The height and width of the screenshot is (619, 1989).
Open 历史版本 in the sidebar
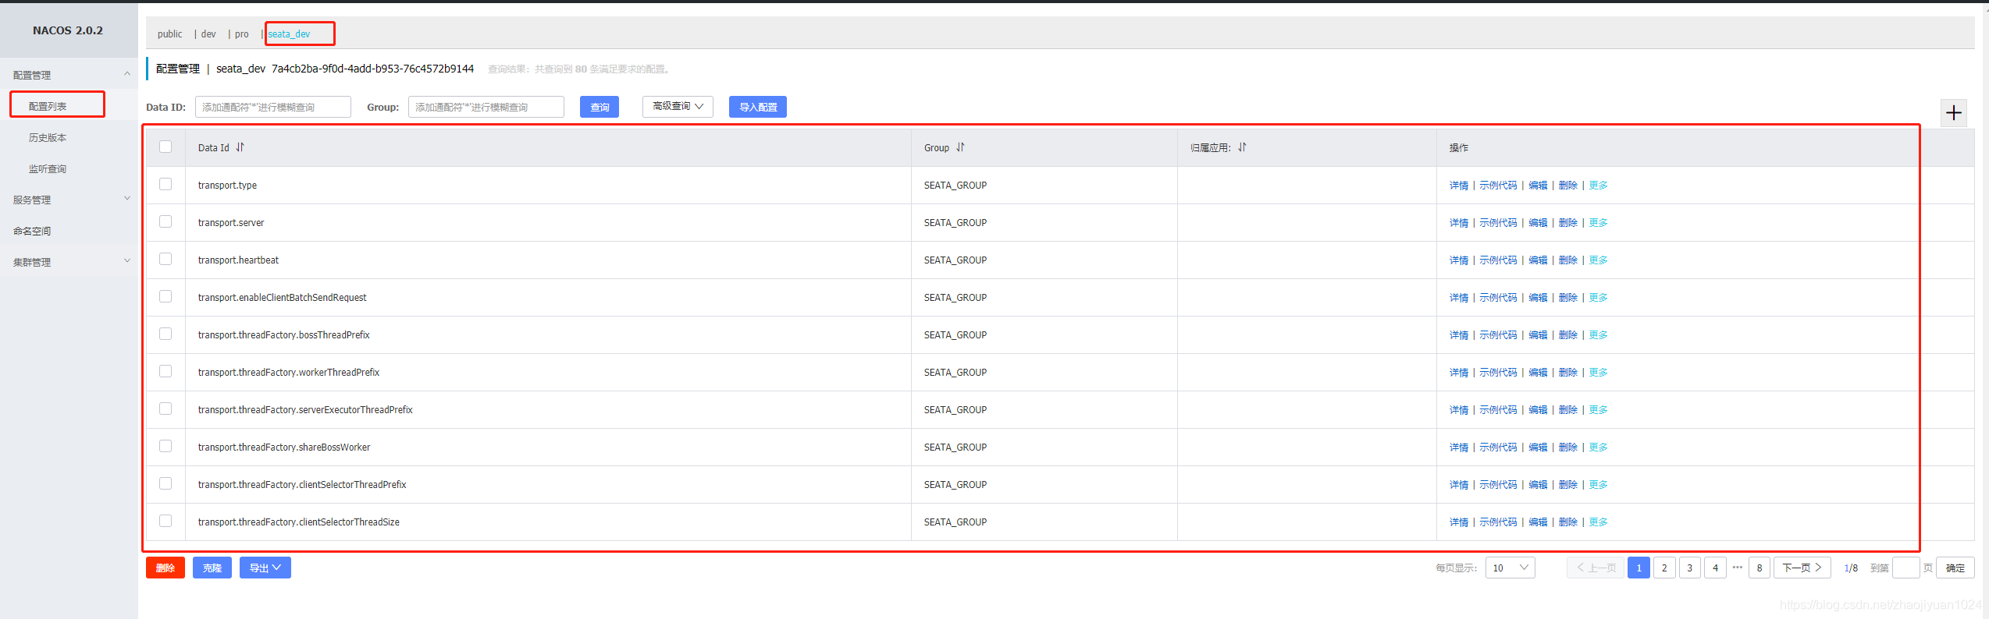(x=48, y=137)
